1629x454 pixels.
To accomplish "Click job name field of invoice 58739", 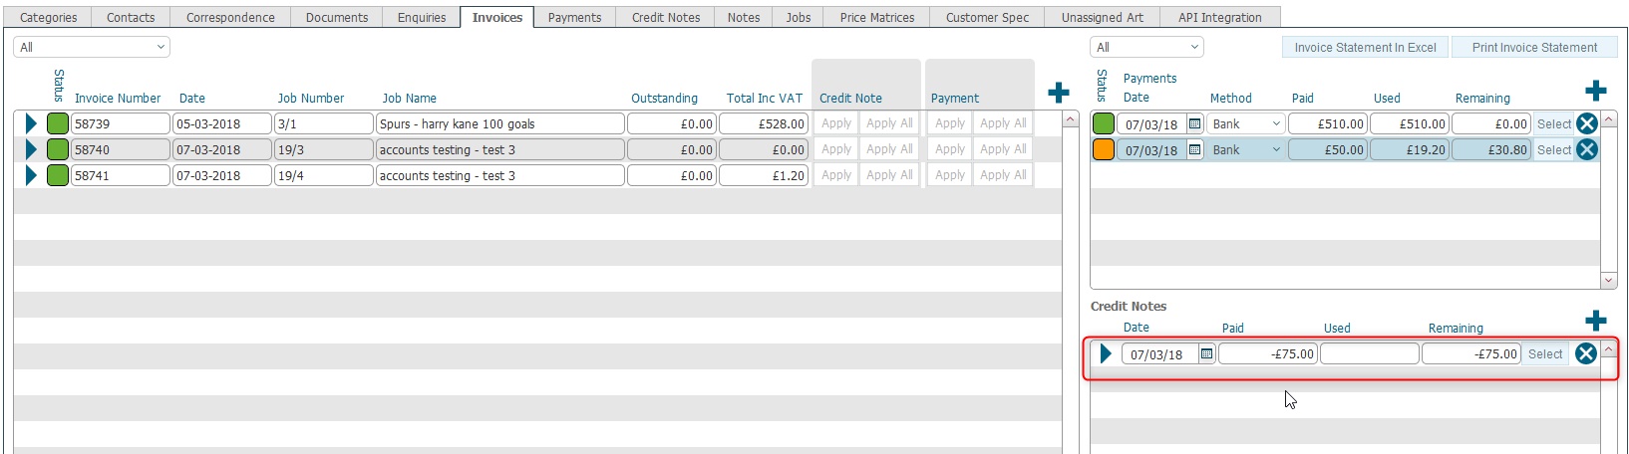I will 499,123.
